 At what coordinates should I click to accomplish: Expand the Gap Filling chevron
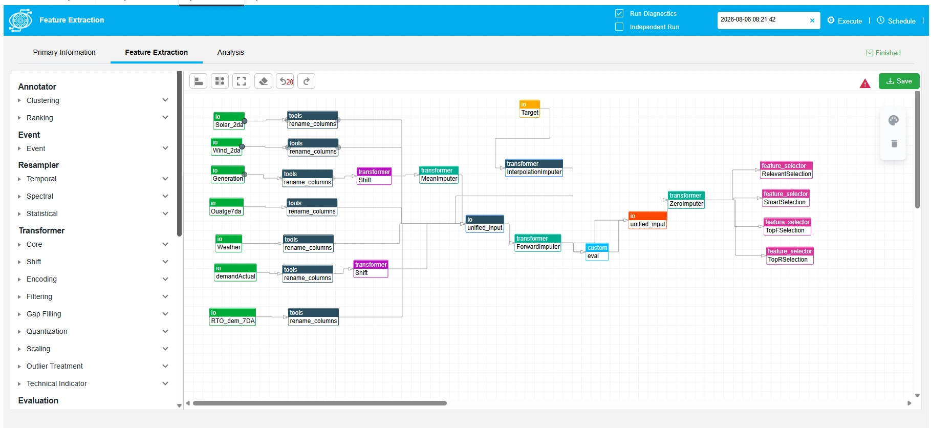point(165,314)
